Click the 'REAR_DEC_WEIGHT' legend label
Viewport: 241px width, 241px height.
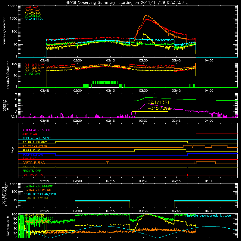coord(37,198)
